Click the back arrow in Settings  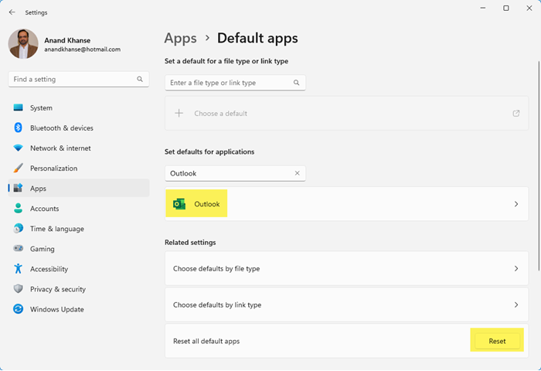[x=12, y=12]
